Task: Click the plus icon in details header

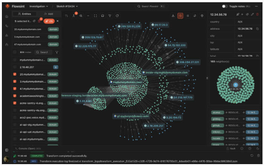Action: pos(242,14)
